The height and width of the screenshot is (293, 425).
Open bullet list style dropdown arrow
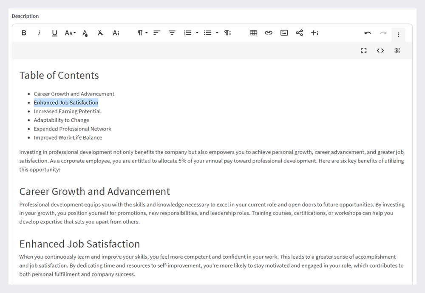click(x=217, y=33)
